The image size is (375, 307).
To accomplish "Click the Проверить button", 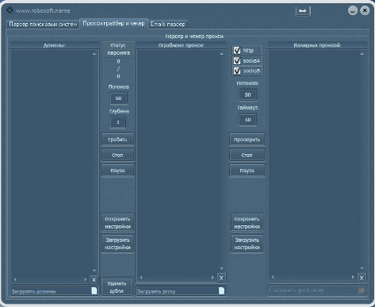I will click(x=247, y=140).
